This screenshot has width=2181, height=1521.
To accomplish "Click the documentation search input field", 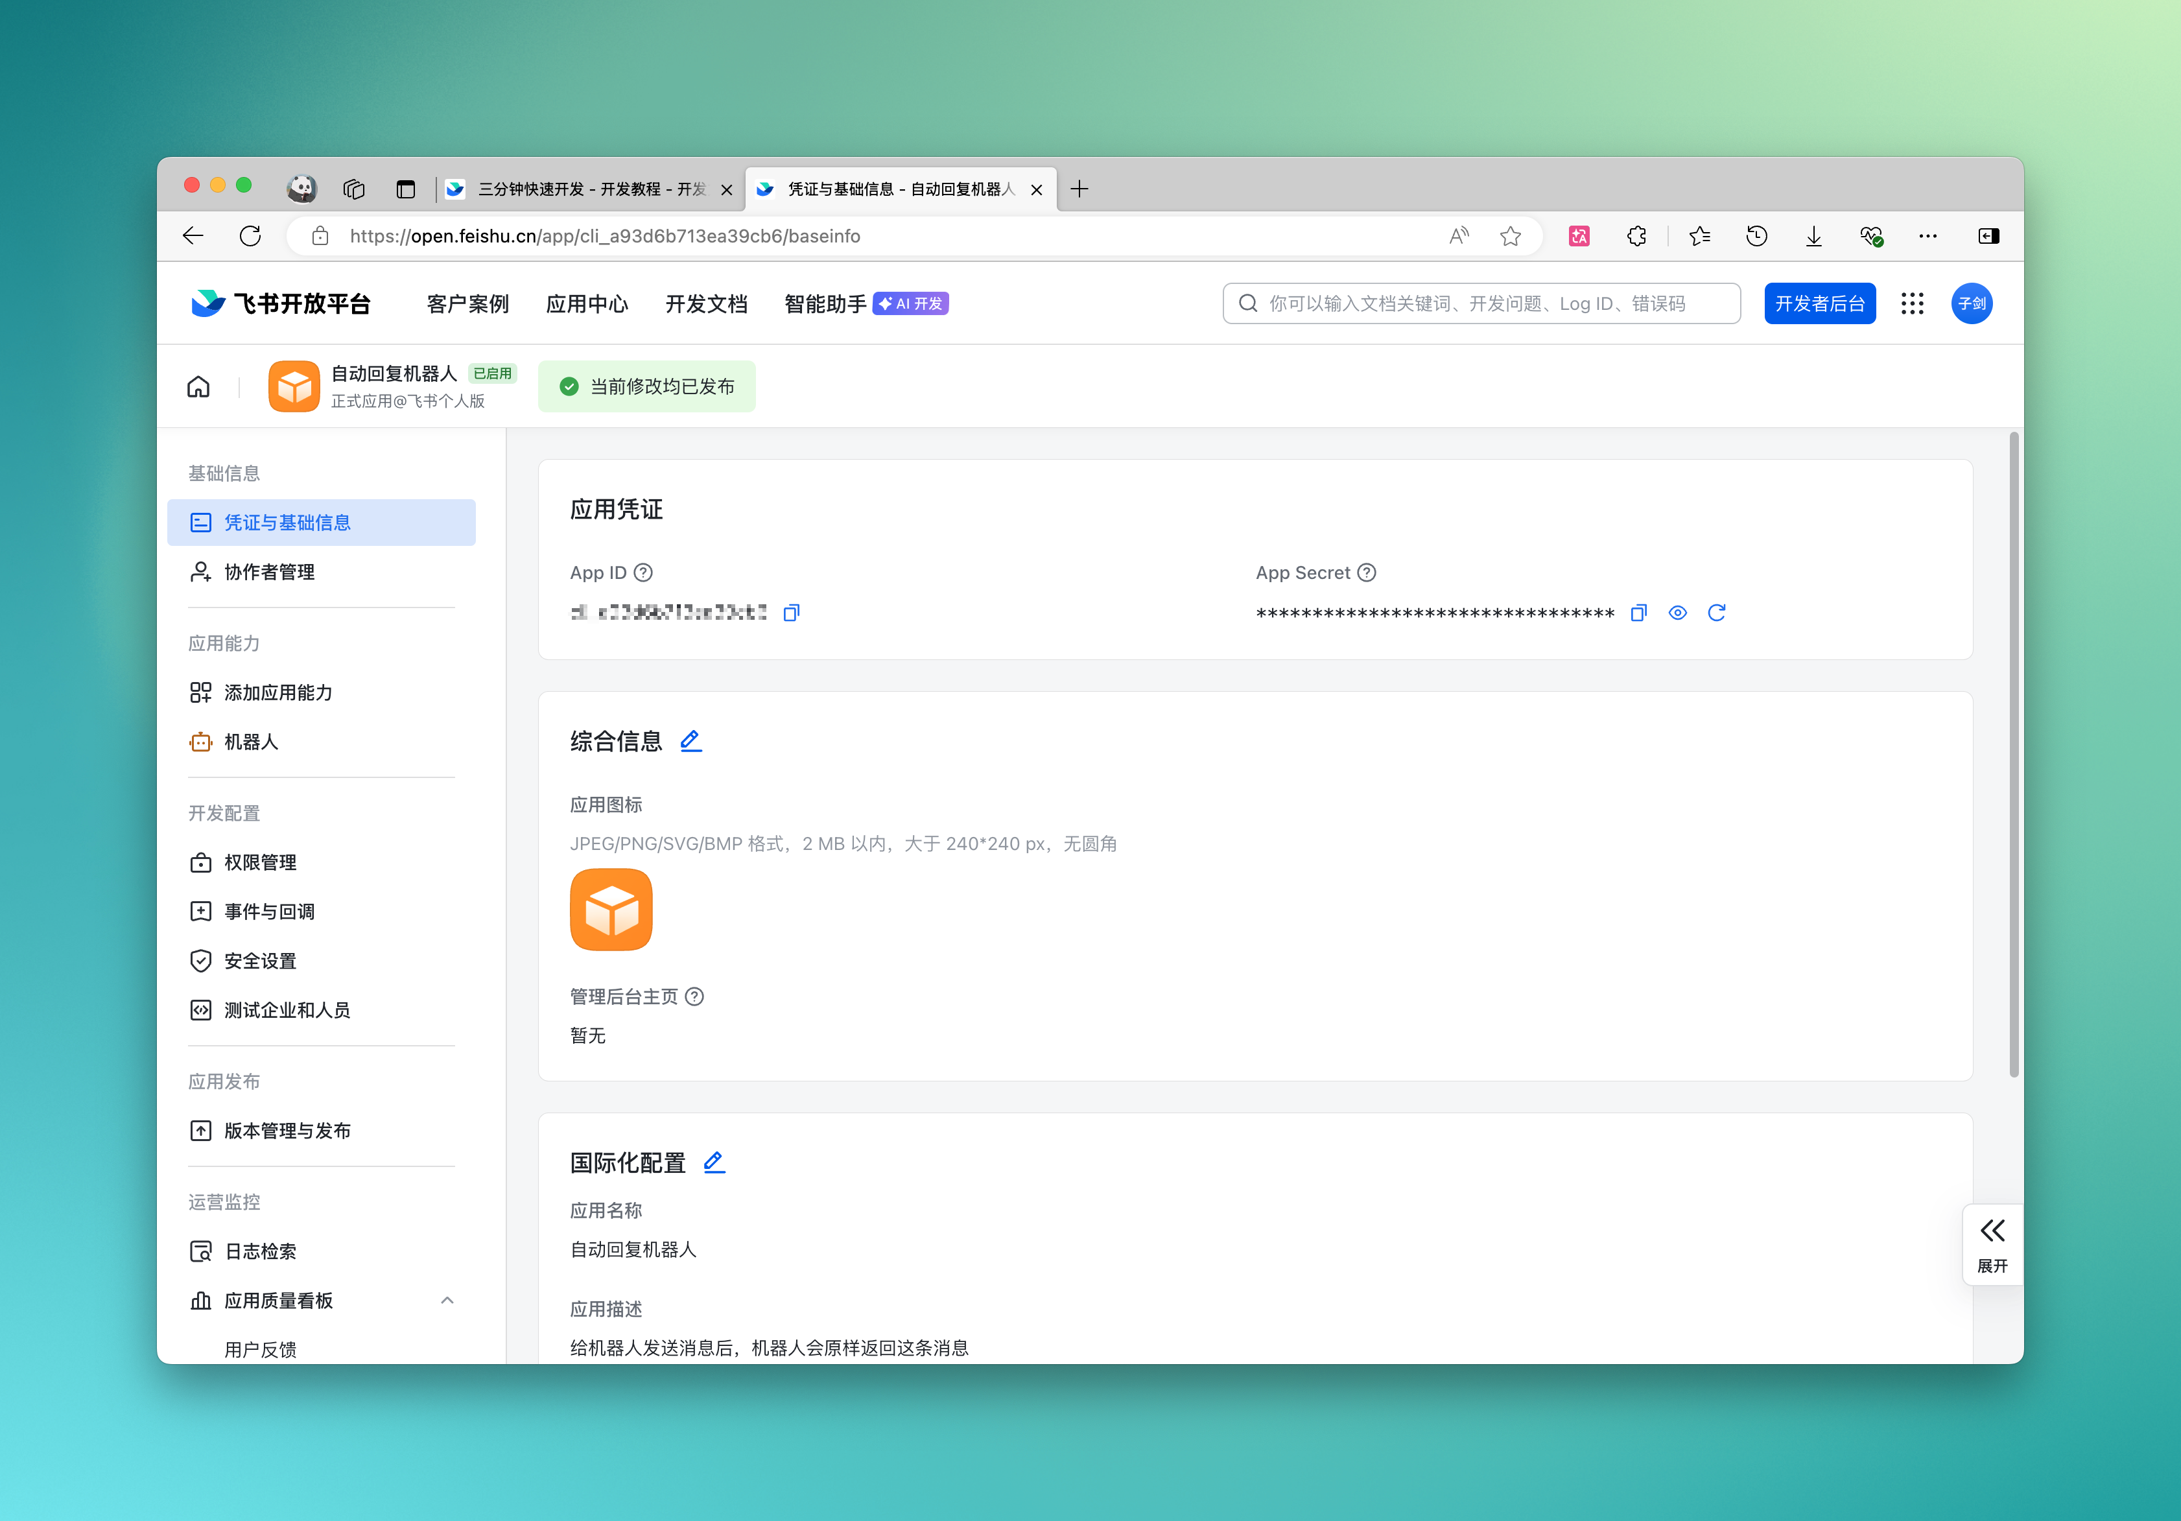I will point(1480,303).
